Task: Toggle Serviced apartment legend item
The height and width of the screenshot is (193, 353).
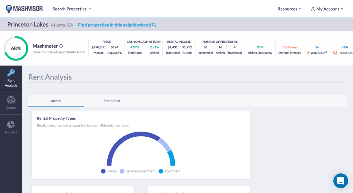Action: coord(138,171)
